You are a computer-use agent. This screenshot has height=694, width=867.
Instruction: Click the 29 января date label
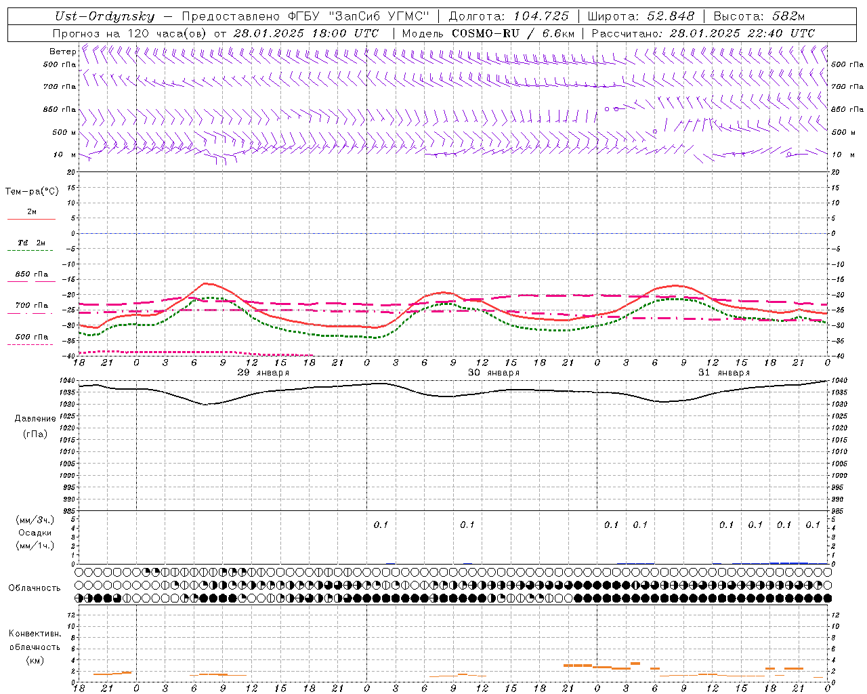263,373
